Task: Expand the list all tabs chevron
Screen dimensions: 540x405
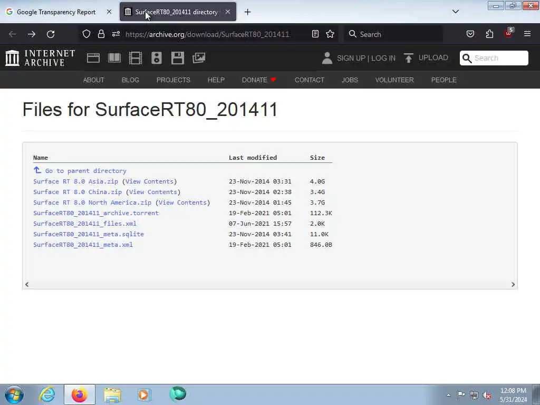Action: coord(456,12)
